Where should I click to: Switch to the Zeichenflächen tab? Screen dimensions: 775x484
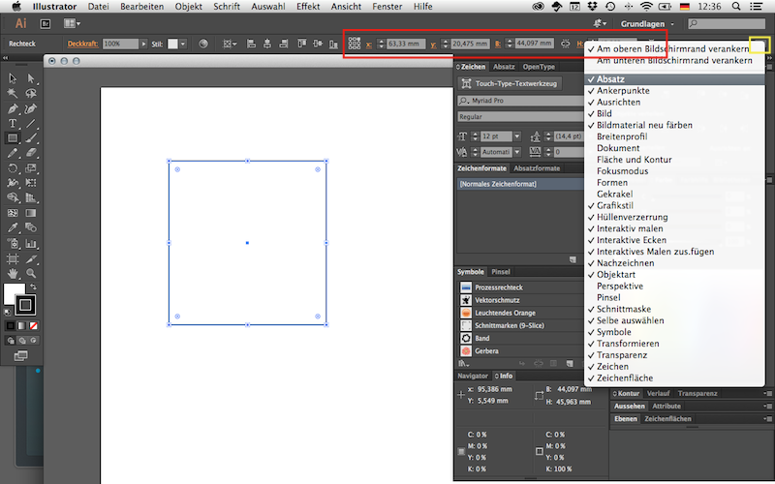click(667, 419)
